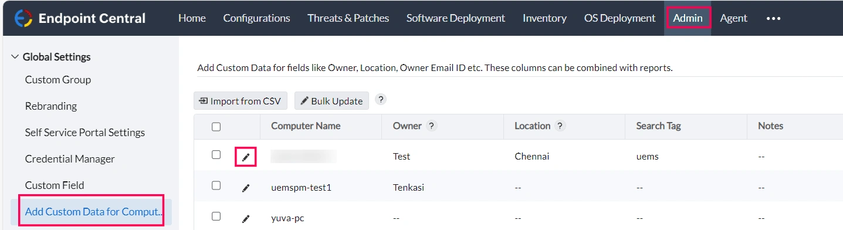Switch to the Inventory tab
Image resolution: width=843 pixels, height=230 pixels.
(x=544, y=18)
